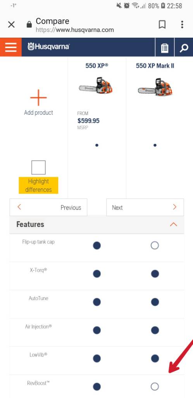Image resolution: width=193 pixels, height=398 pixels.
Task: Go to Next products
Action: coord(145,208)
